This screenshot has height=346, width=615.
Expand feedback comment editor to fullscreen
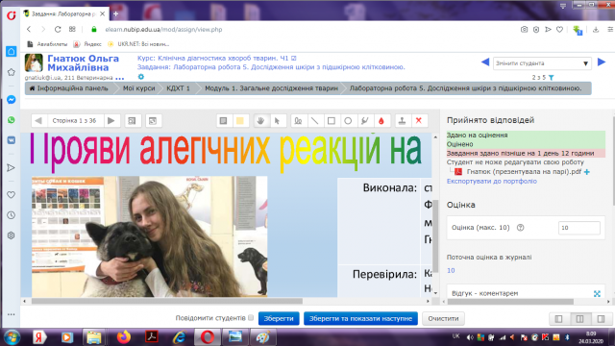pos(597,293)
